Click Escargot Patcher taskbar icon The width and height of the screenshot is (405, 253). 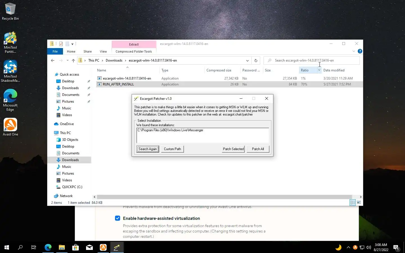click(117, 247)
